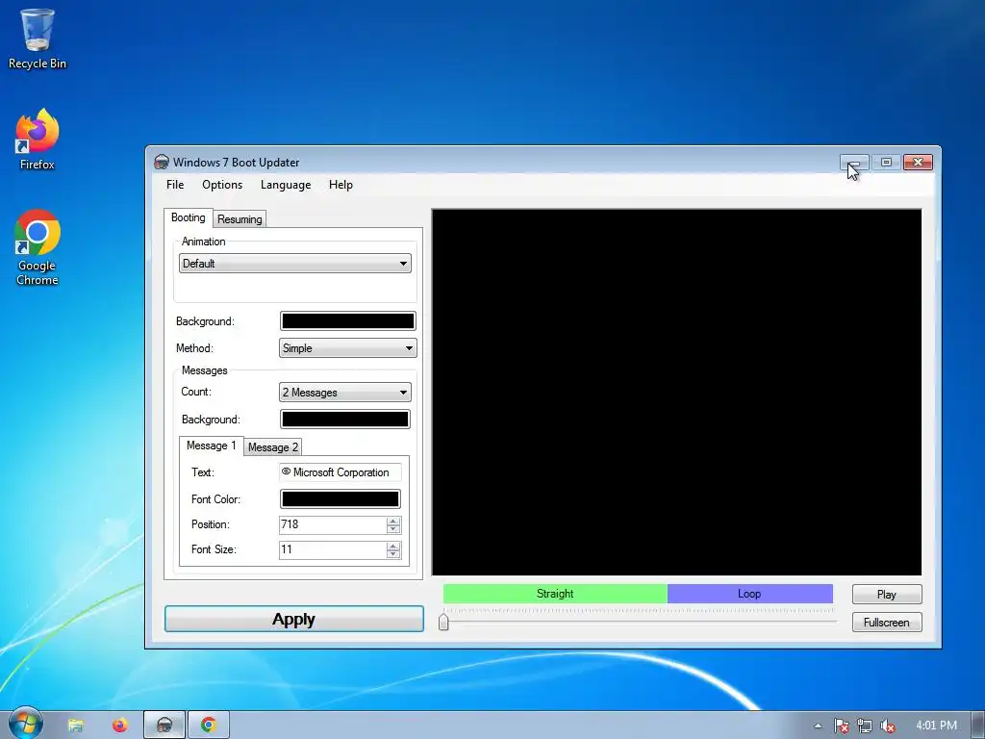Open the Options menu
The image size is (985, 739).
coord(222,185)
